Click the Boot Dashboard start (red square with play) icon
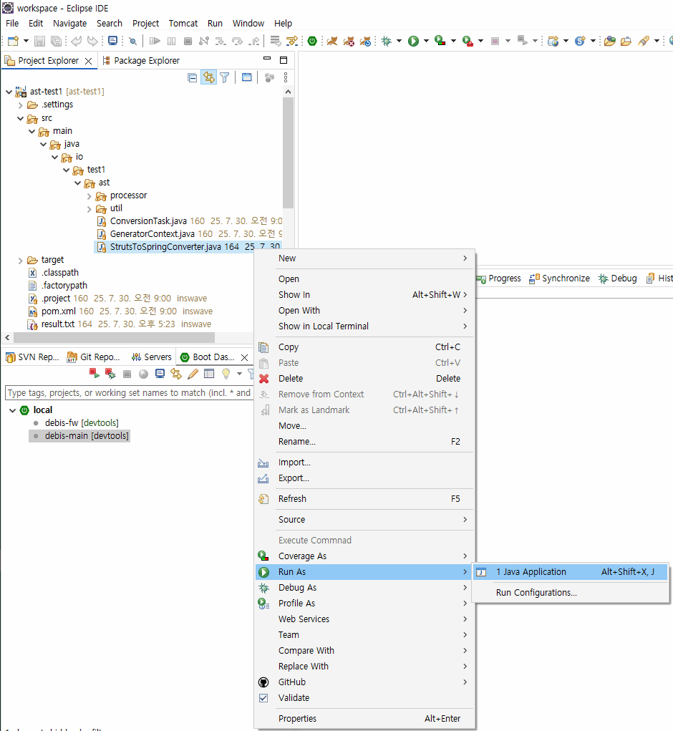The height and width of the screenshot is (731, 673). [x=94, y=373]
